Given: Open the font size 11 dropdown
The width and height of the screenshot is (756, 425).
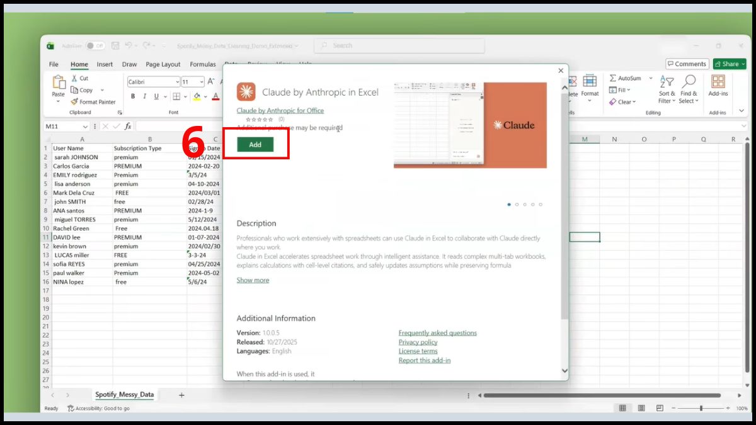Looking at the screenshot, I should point(201,82).
